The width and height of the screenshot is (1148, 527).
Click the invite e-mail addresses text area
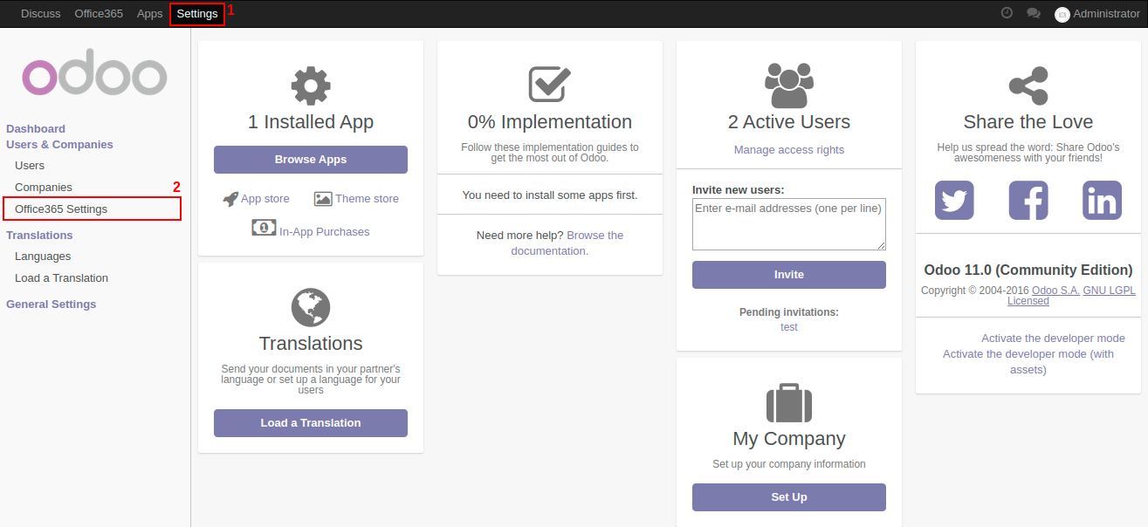789,225
